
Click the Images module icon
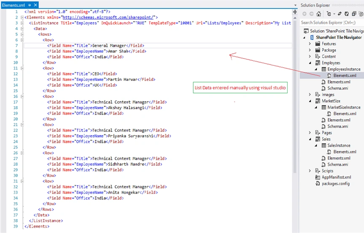click(x=318, y=95)
